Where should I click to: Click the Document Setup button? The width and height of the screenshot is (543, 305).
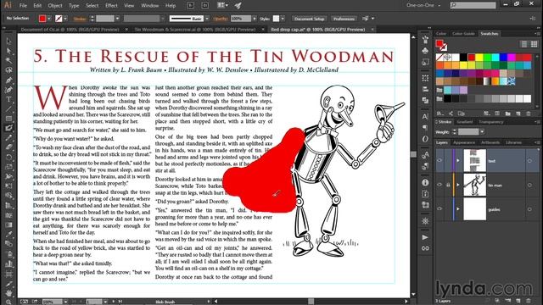pyautogui.click(x=309, y=19)
